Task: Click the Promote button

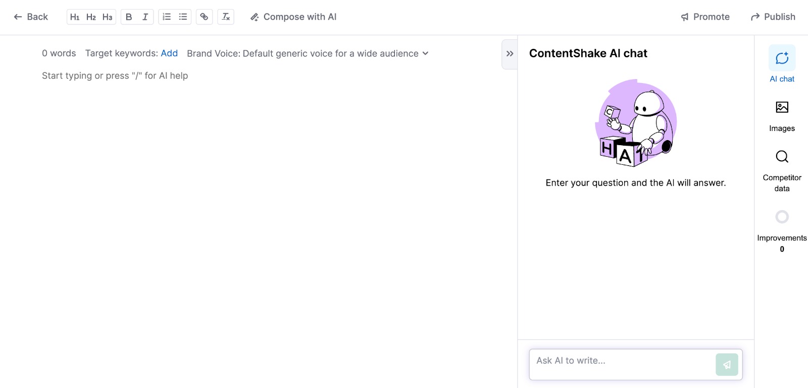Action: click(705, 17)
